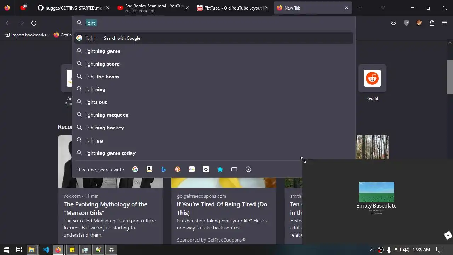Open 'If You're Tired Of Being Tired' sponsored story

point(222,209)
